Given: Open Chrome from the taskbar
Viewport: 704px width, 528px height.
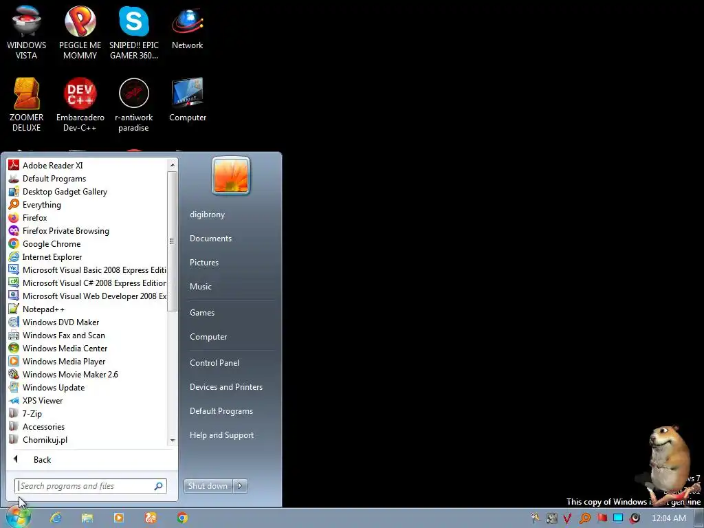Looking at the screenshot, I should tap(181, 518).
